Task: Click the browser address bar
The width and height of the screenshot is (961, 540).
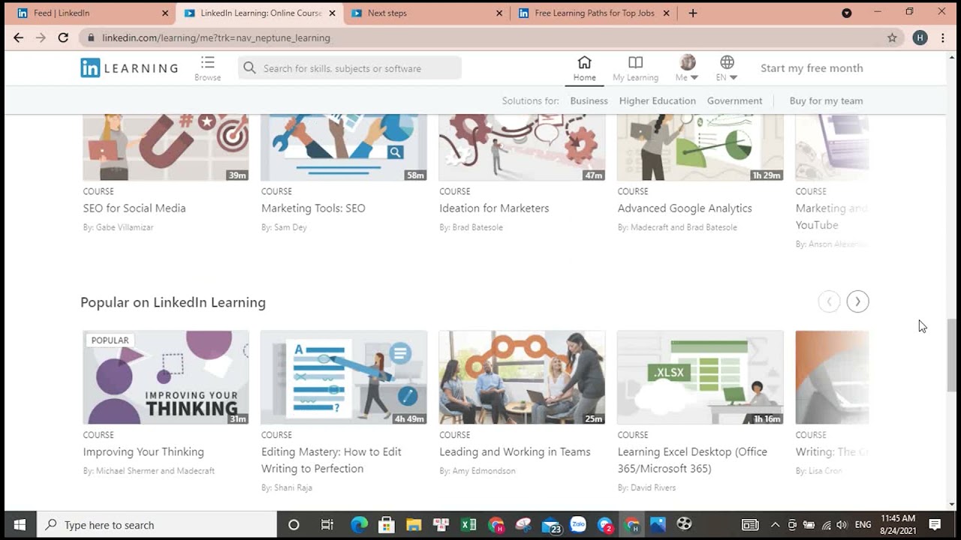Action: point(480,37)
